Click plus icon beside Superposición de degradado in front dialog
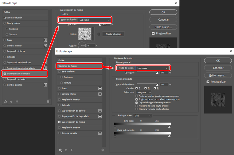The image size is (234, 155). click(x=99, y=116)
